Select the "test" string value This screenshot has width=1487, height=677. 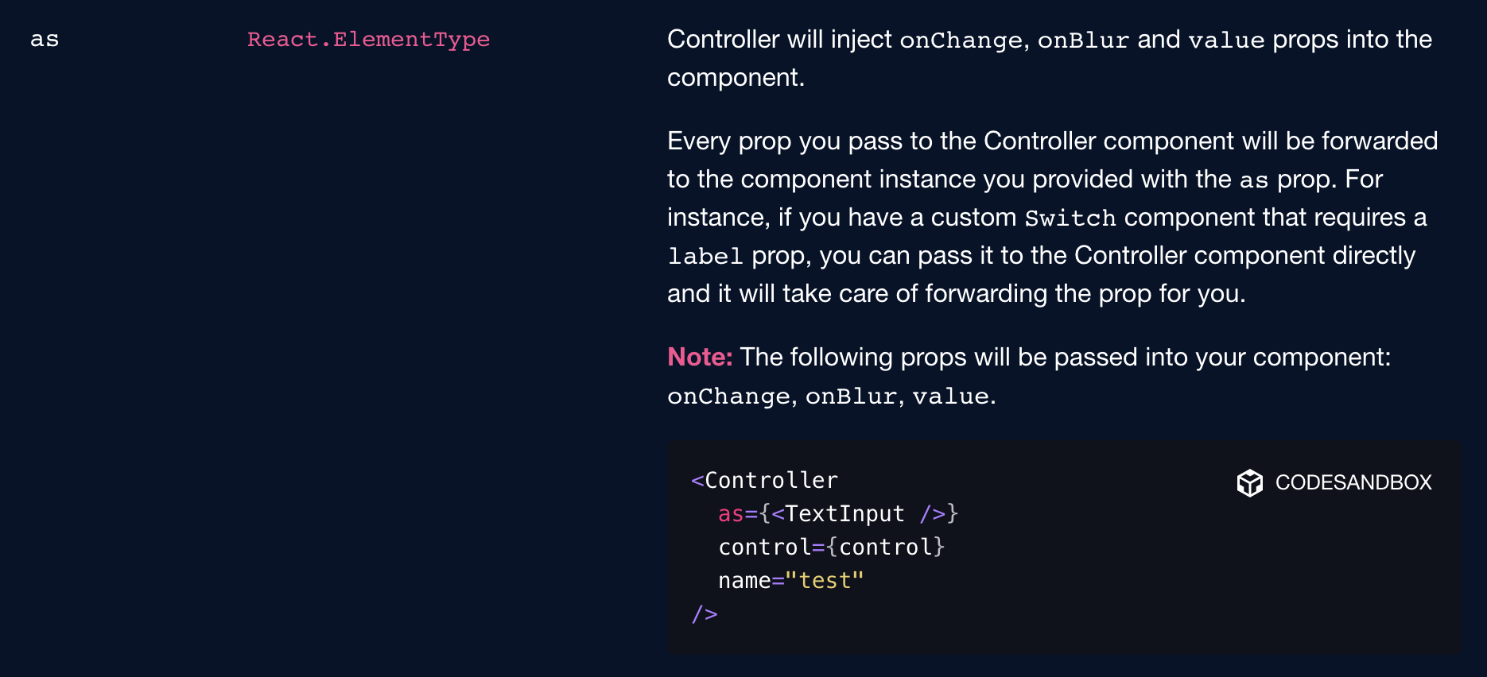[825, 581]
